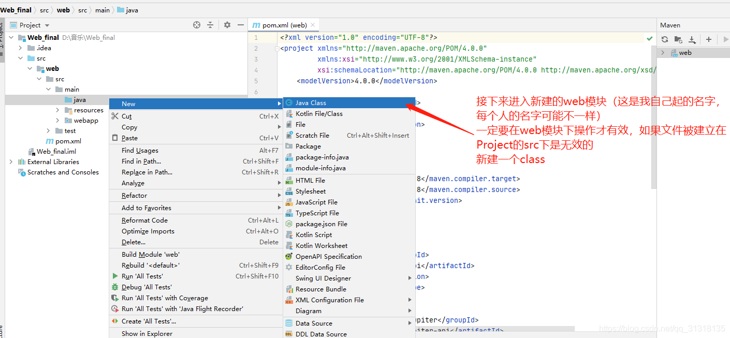This screenshot has width=730, height=338.
Task: Click the Maven download sources icon
Action: click(692, 39)
